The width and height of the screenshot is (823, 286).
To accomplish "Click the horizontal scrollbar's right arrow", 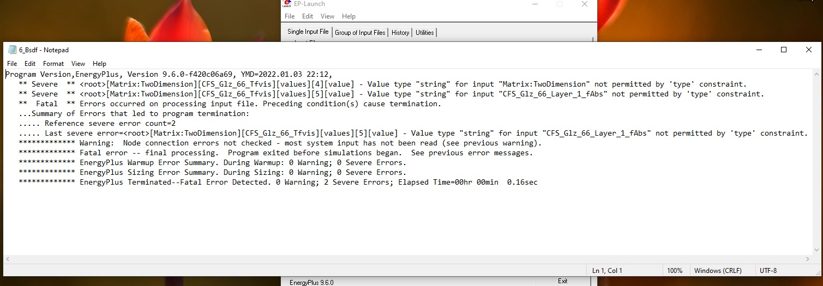I will click(x=808, y=260).
